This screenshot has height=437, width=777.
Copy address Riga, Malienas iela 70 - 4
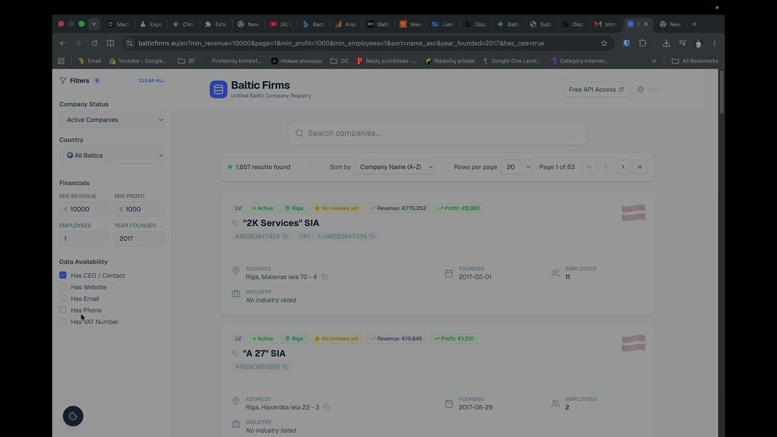325,277
